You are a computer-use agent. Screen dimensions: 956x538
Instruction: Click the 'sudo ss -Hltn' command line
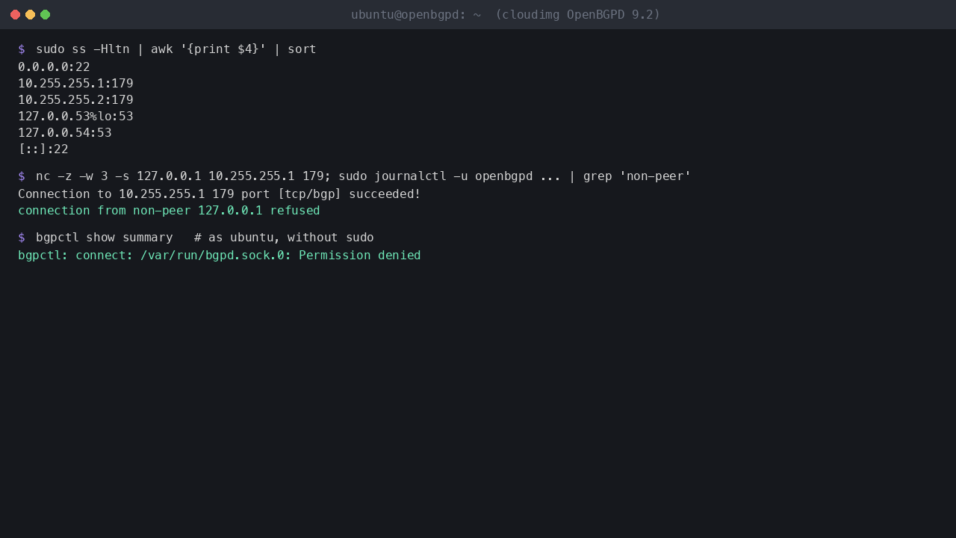[x=176, y=49]
